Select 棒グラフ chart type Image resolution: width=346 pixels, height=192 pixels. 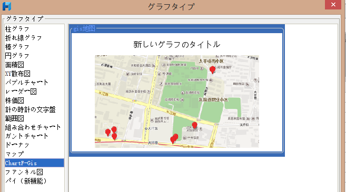[x=34, y=47]
